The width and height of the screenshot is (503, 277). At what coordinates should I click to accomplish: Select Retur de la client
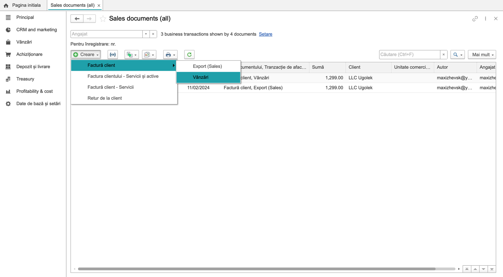pos(123,98)
